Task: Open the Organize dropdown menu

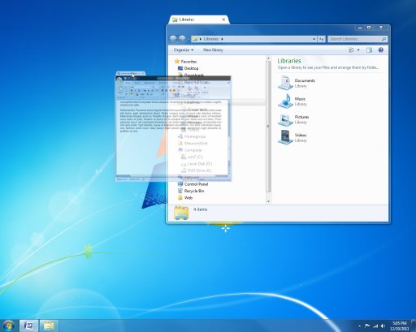Action: click(x=184, y=50)
